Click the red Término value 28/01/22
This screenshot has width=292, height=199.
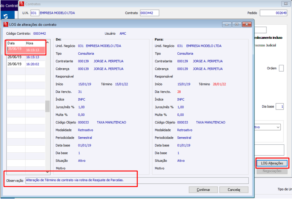pos(219,84)
